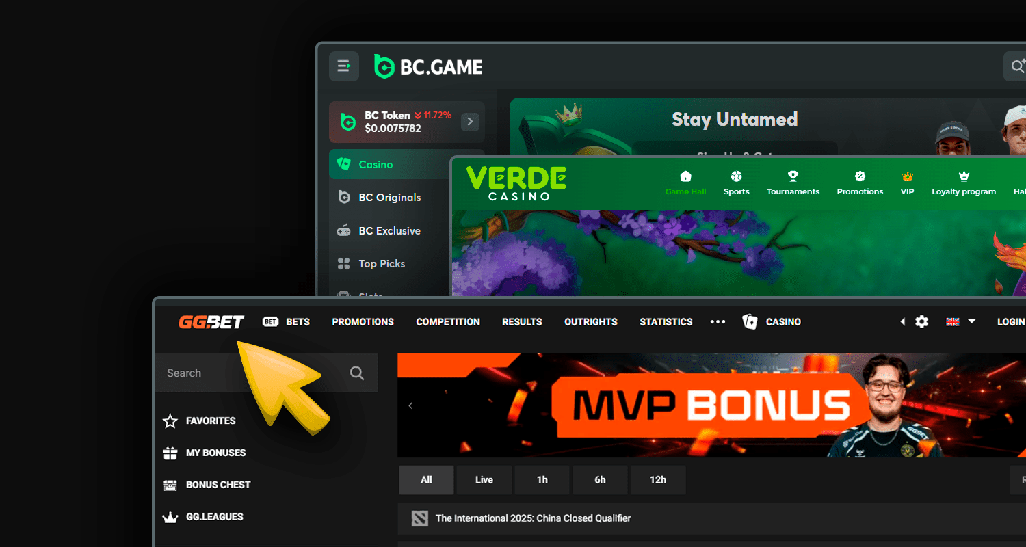1026x547 pixels.
Task: Open GG.LEAGUES in the GG.BET sidebar
Action: (202, 518)
